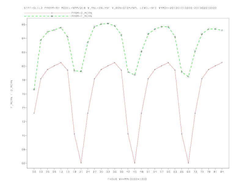Click y-axis tick label 82

[x=23, y=52]
